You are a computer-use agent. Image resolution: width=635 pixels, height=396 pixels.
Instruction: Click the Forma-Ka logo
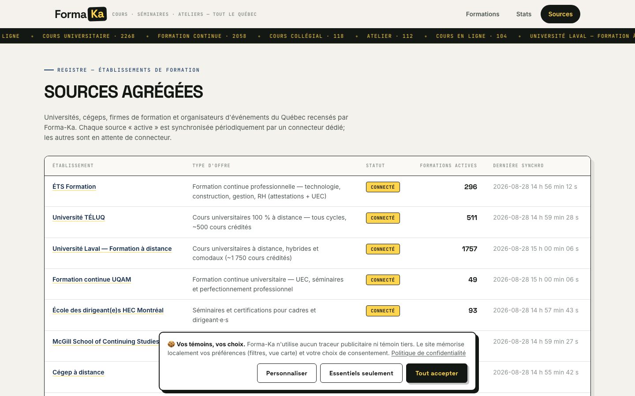[x=81, y=14]
